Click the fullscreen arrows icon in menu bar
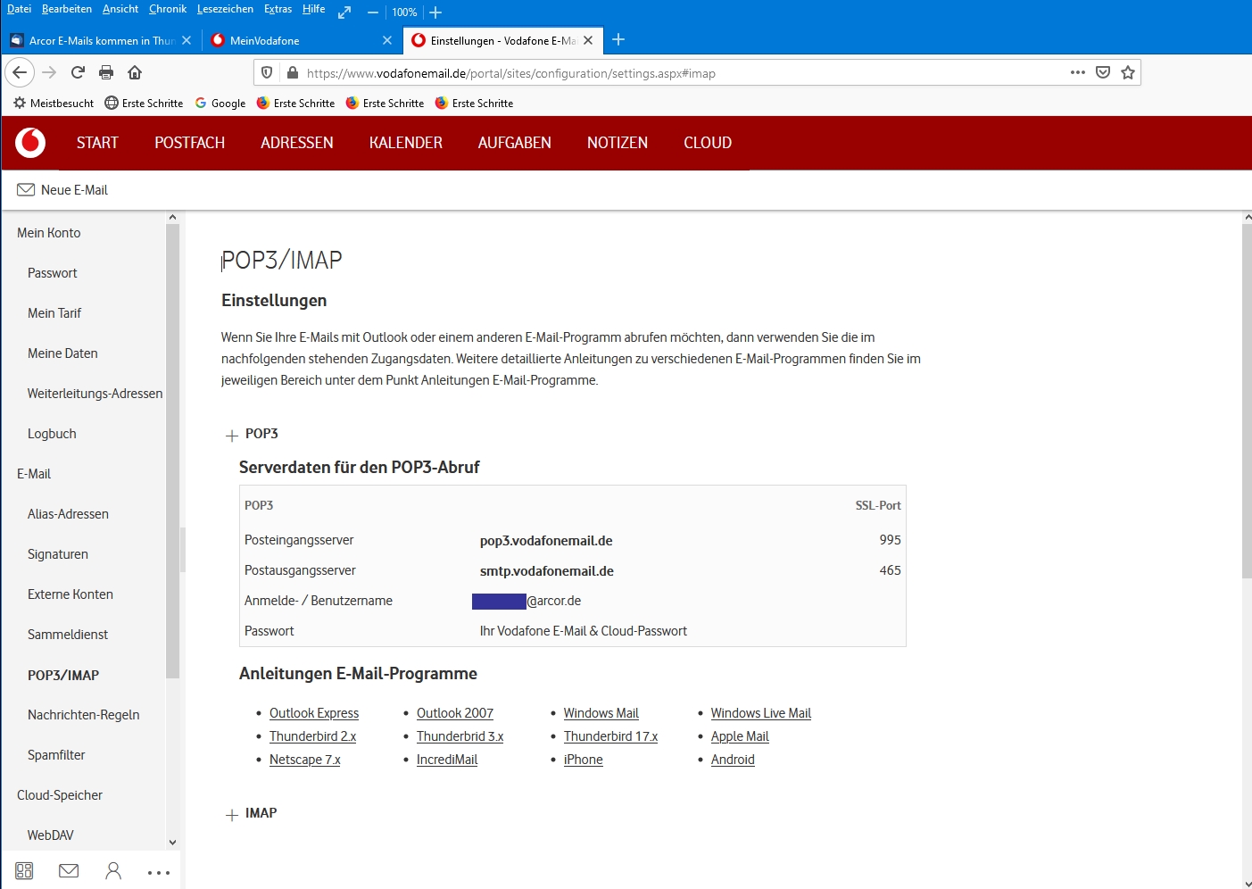 tap(344, 12)
